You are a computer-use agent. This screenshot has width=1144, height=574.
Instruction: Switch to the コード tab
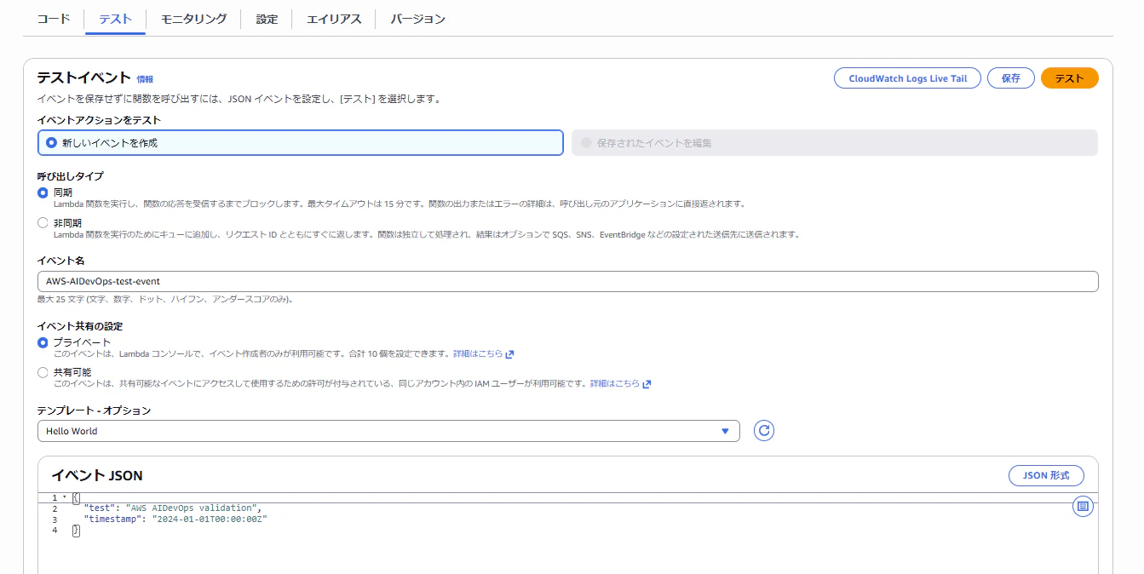[54, 19]
